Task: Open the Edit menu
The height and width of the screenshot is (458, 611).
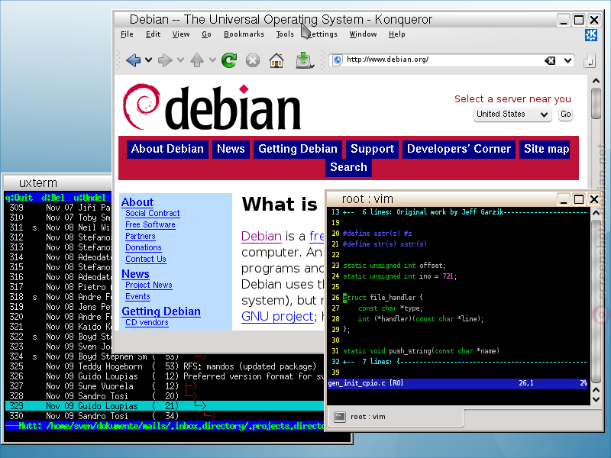Action: pos(154,34)
